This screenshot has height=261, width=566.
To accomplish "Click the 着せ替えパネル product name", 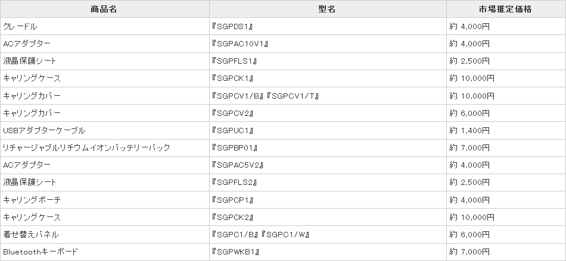I will click(x=30, y=234).
